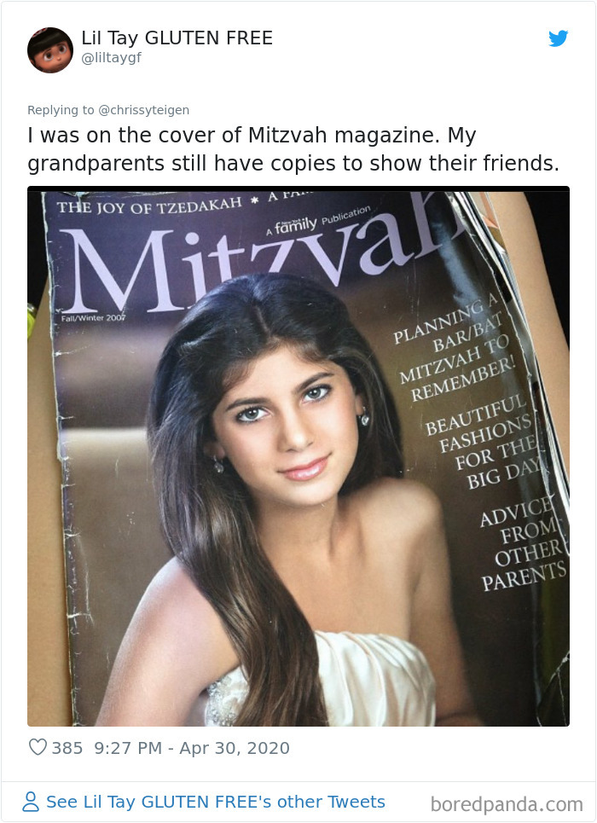This screenshot has width=597, height=823.
Task: Open the Lil Tay GLUTEN FREE display name
Action: point(177,38)
